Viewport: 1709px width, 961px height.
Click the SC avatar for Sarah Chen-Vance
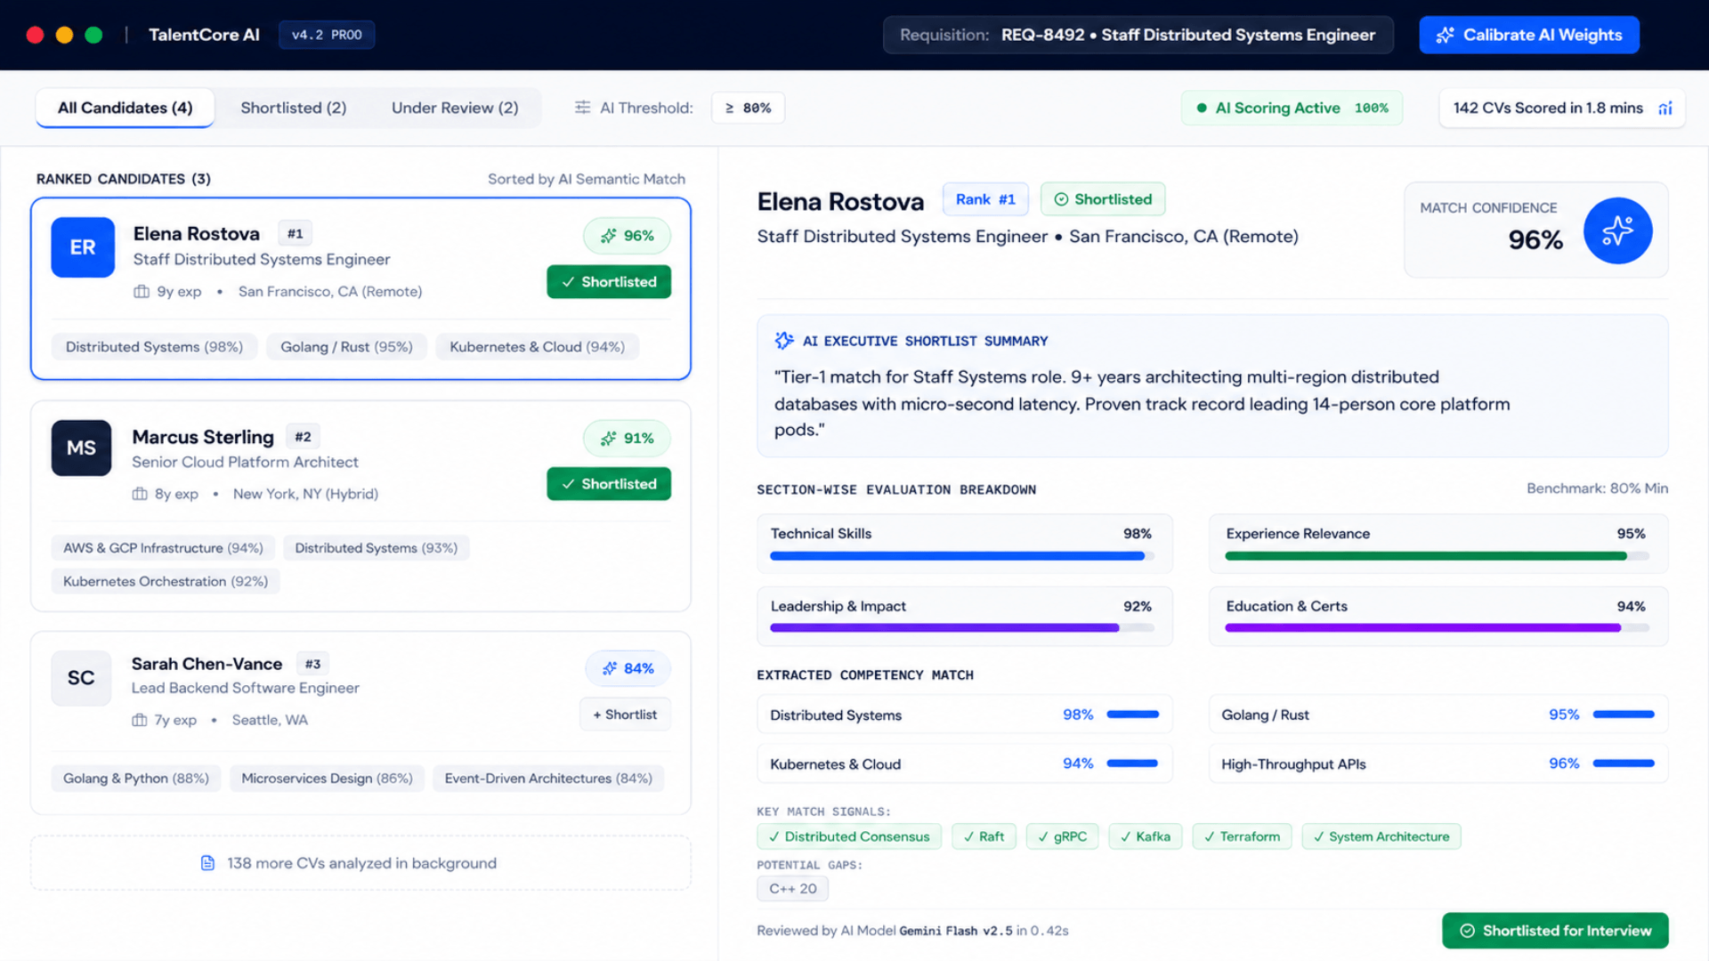(x=81, y=678)
